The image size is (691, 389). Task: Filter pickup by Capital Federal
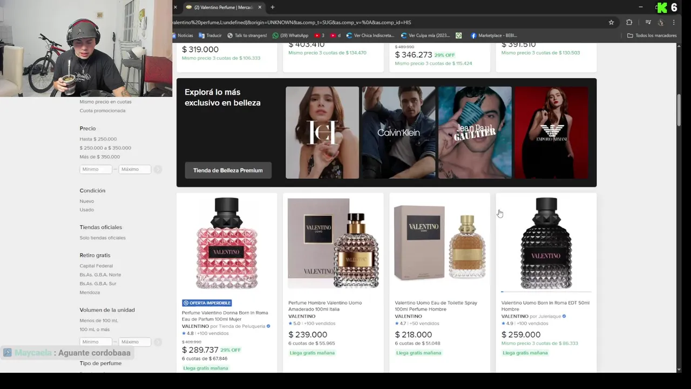click(96, 266)
